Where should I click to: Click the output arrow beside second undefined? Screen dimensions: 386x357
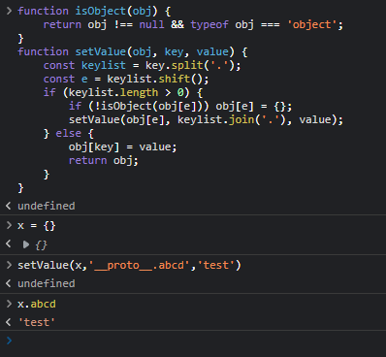click(x=9, y=283)
